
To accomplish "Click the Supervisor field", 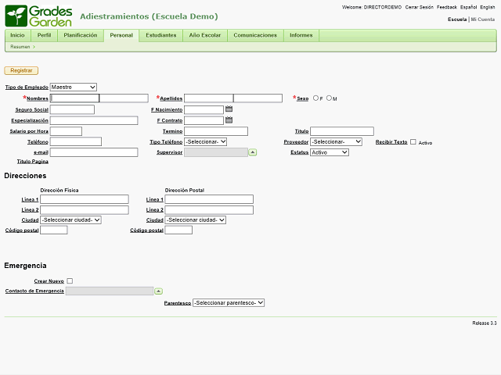I will (216, 152).
